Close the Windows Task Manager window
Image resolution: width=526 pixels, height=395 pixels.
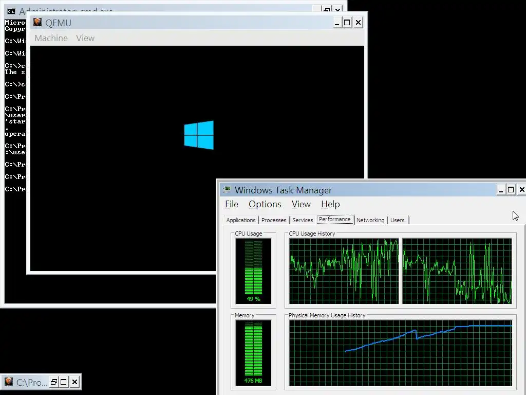(522, 190)
